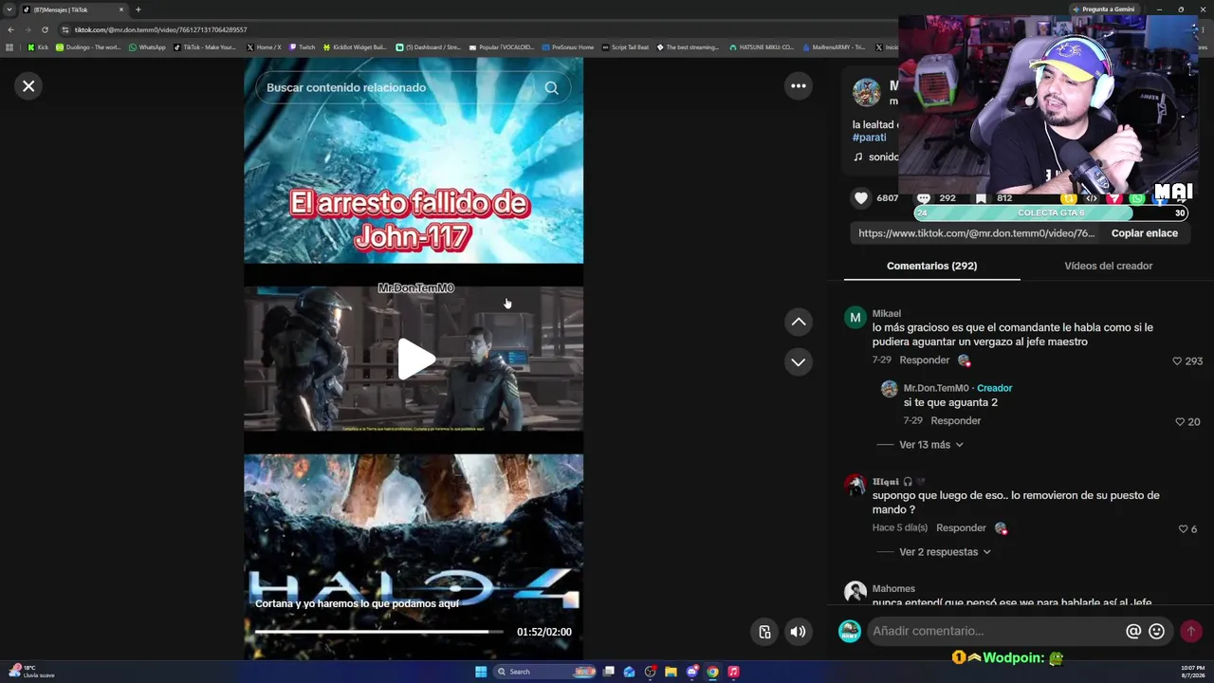Expand 'Ver 13 más' replies
Viewport: 1214px width, 683px height.
[x=930, y=445]
